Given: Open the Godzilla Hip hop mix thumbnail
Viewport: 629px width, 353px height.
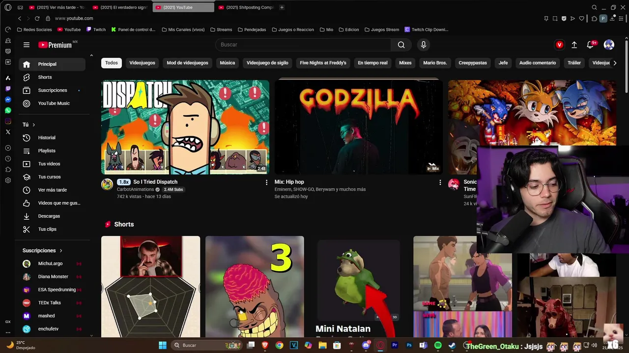Looking at the screenshot, I should point(359,127).
